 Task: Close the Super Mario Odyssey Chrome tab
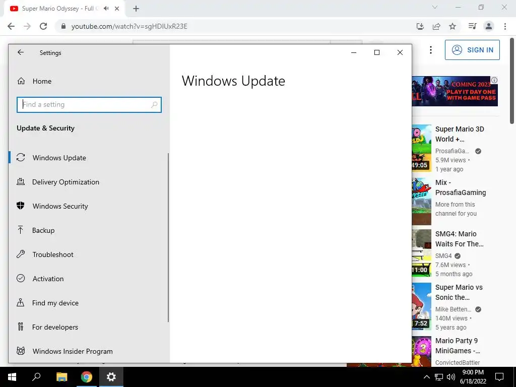pyautogui.click(x=117, y=9)
